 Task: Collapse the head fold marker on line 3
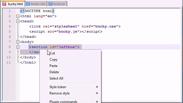(x=18, y=21)
